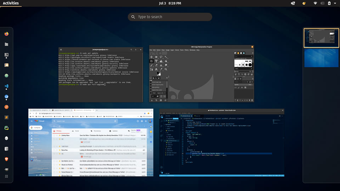Click GIMP foreground/background color swatch
This screenshot has width=340, height=191.
pyautogui.click(x=159, y=74)
